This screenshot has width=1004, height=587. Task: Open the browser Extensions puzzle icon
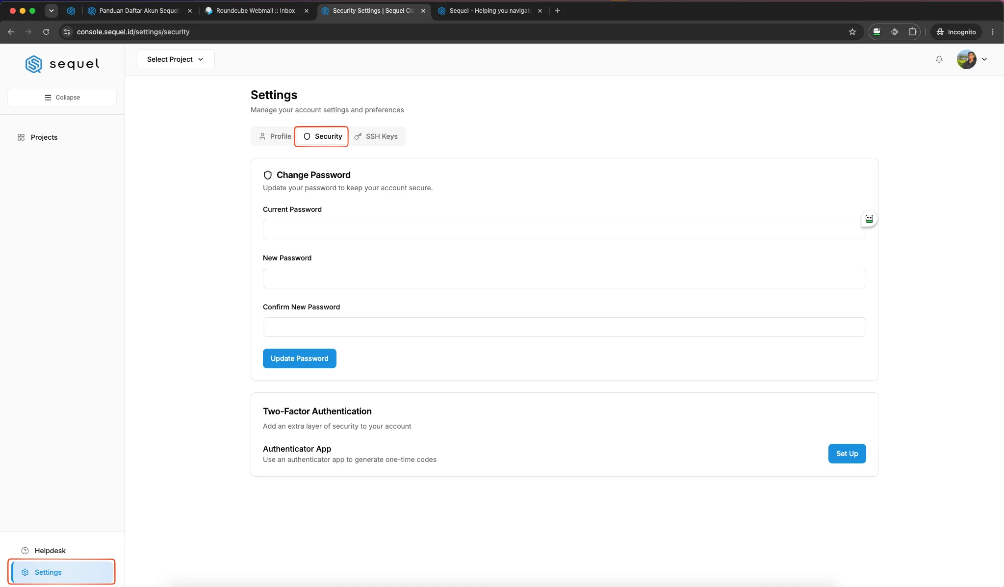click(912, 32)
